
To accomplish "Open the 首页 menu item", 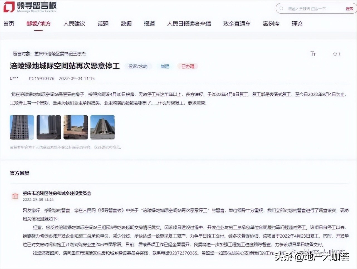I will click(9, 24).
